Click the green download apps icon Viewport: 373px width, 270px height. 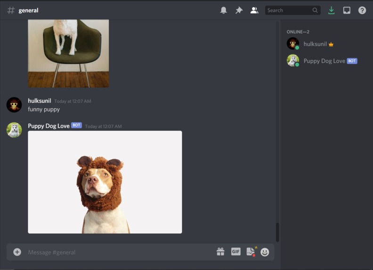click(331, 10)
